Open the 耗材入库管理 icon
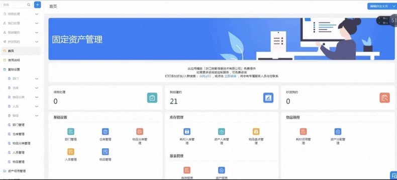Screen dimensions: 397x180 (x=187, y=131)
